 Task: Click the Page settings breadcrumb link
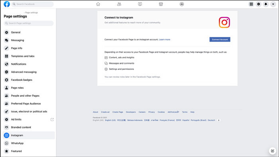(x=31, y=13)
